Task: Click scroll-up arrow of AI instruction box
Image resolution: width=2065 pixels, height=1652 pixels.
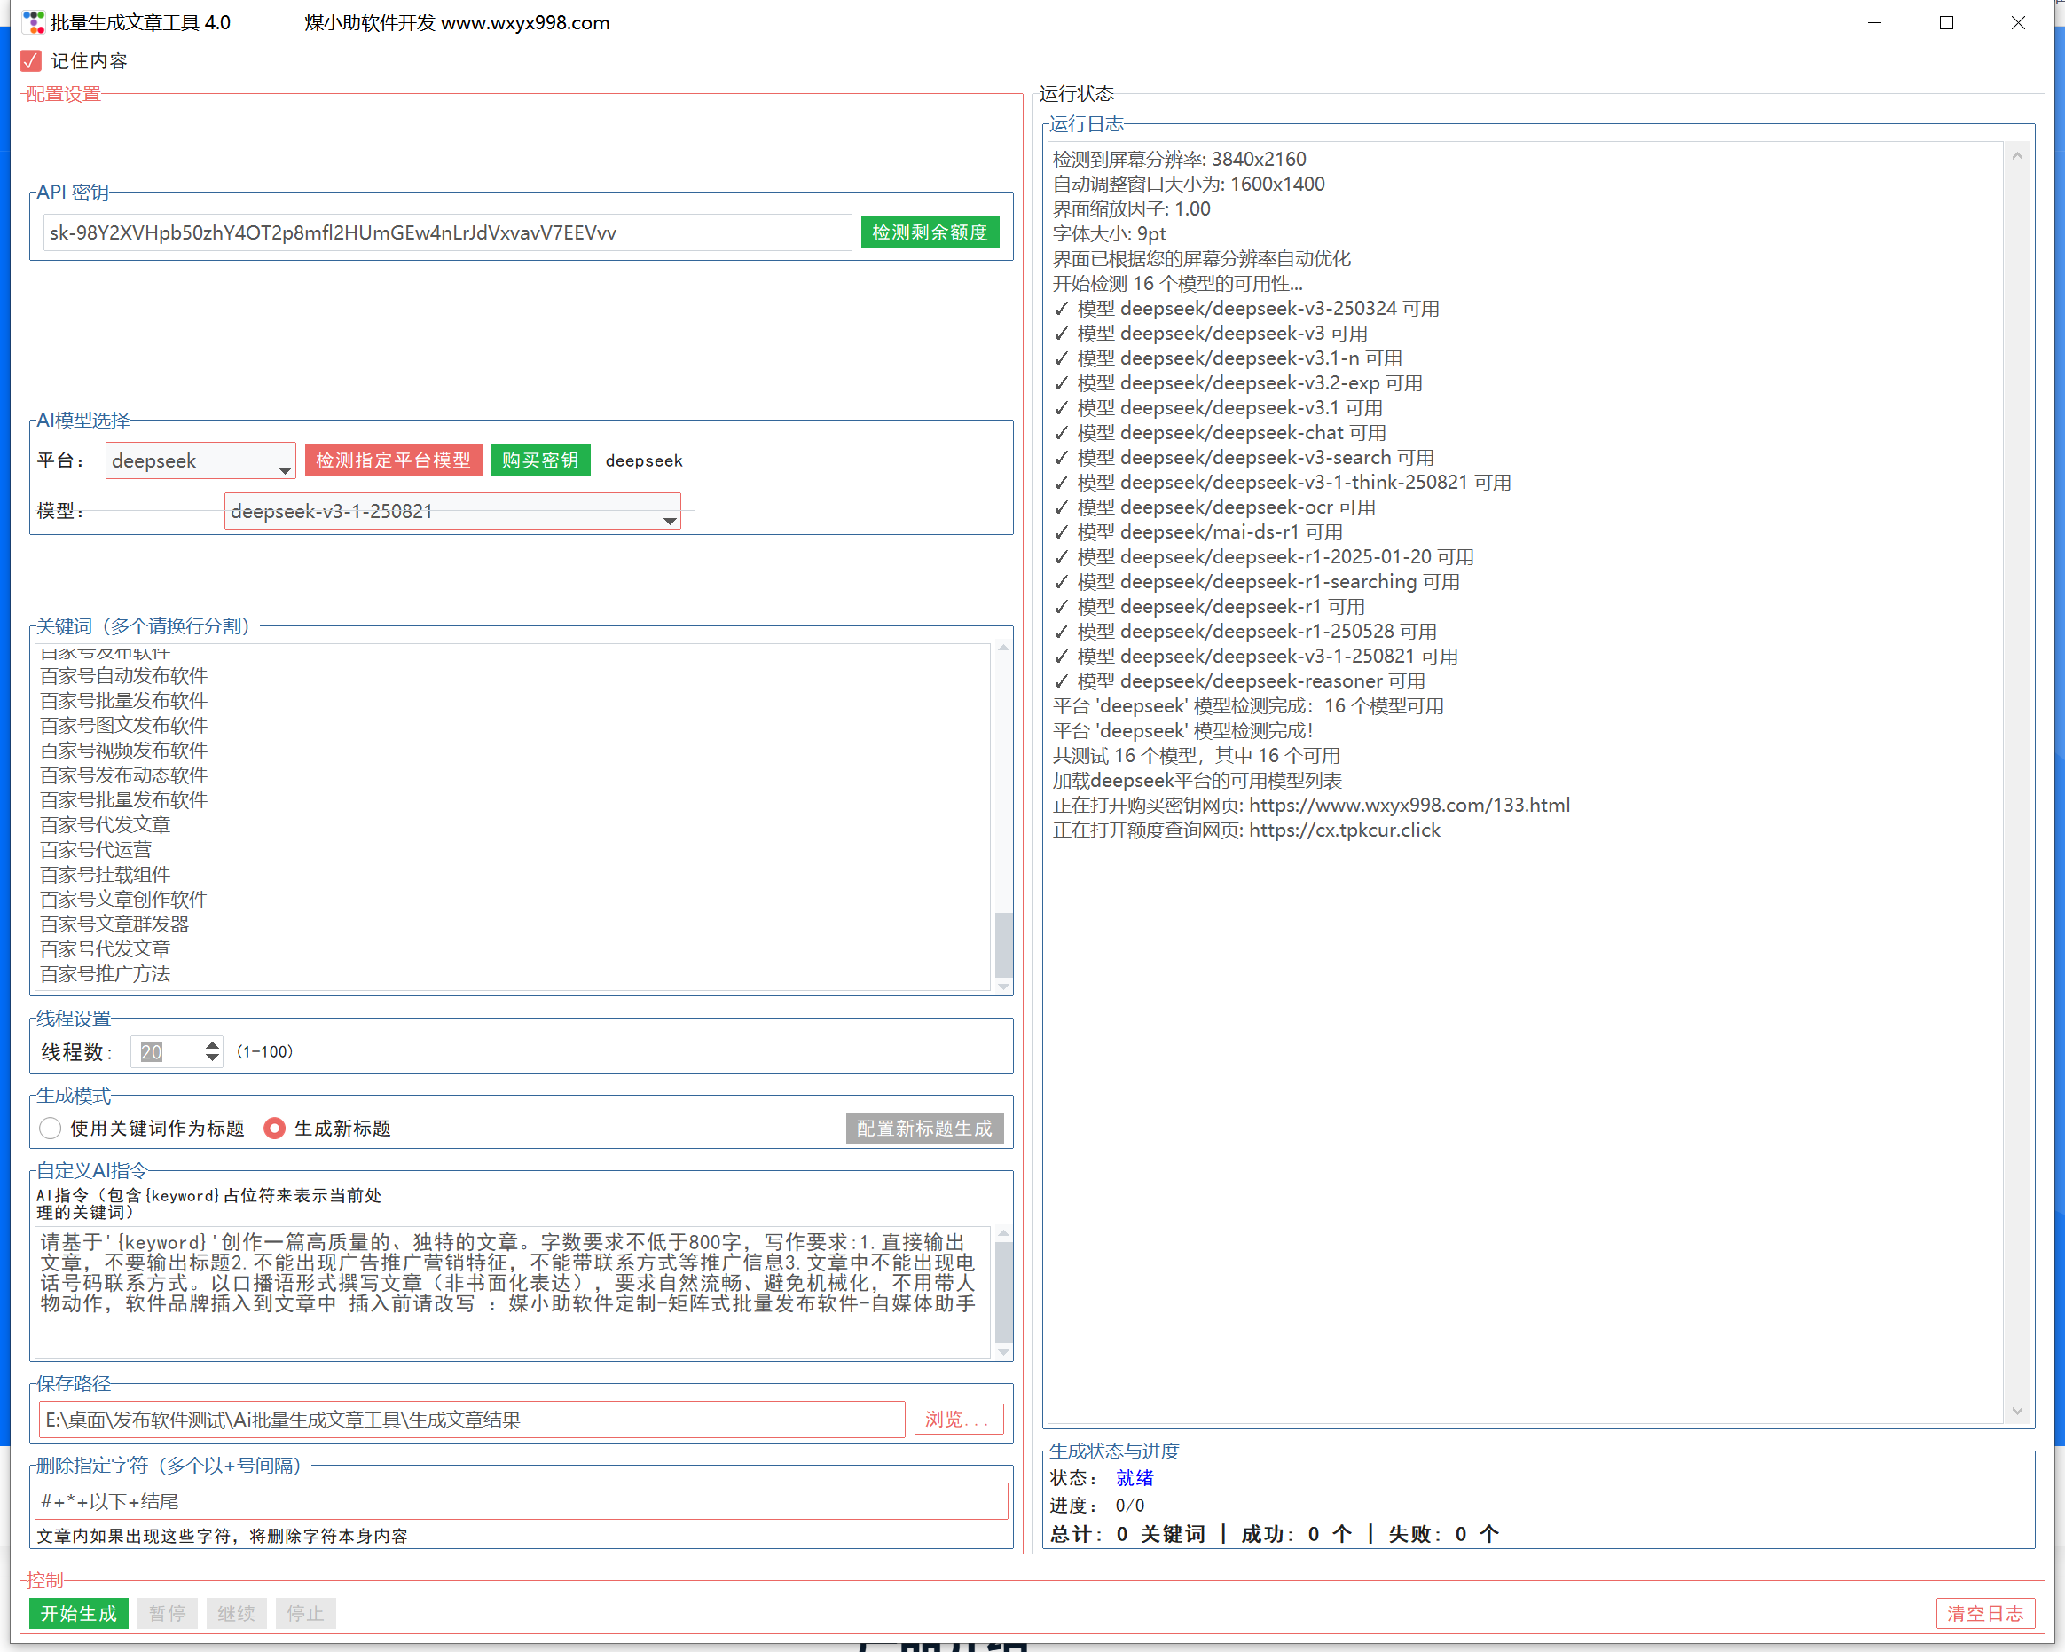Action: [1003, 1233]
